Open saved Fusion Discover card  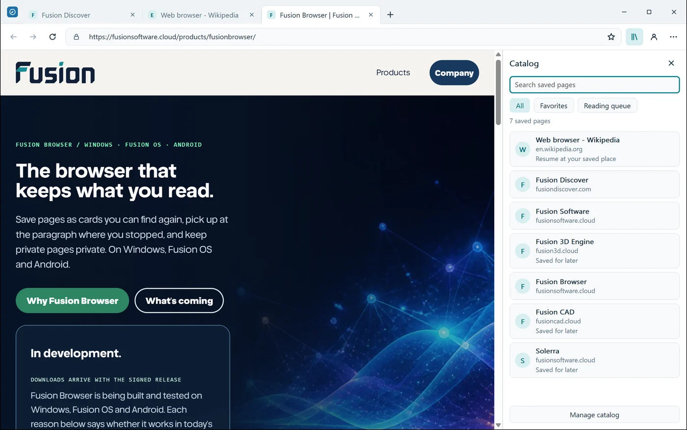594,185
